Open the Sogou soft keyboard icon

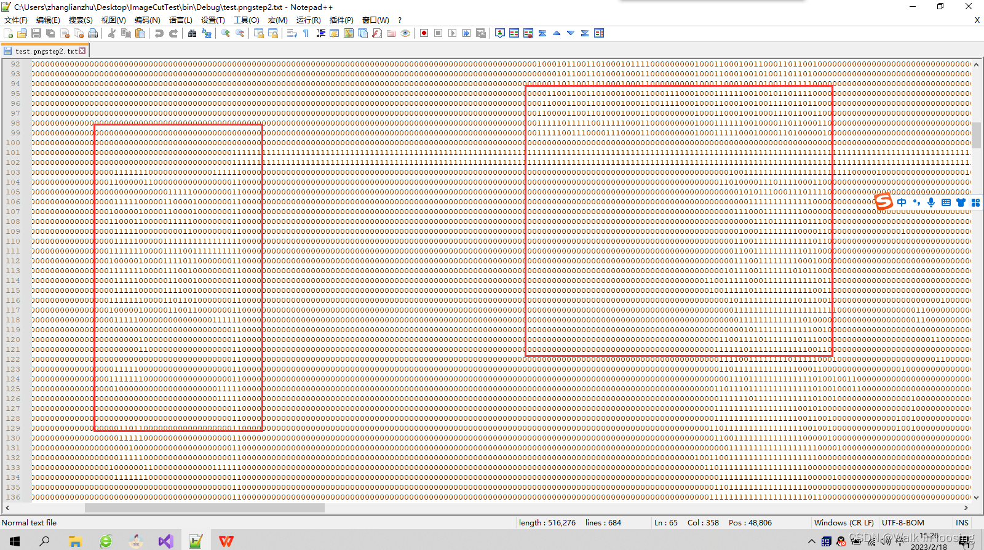coord(946,202)
